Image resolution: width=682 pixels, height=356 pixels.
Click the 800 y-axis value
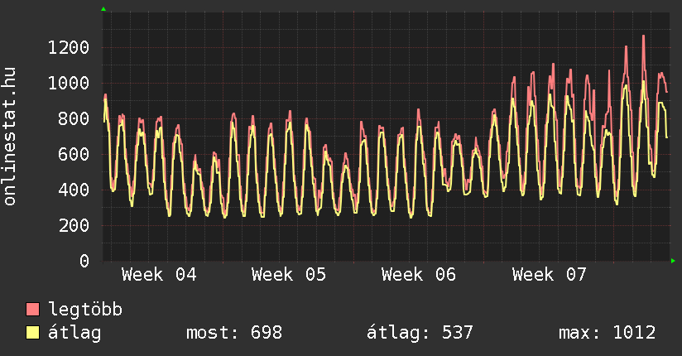73,118
